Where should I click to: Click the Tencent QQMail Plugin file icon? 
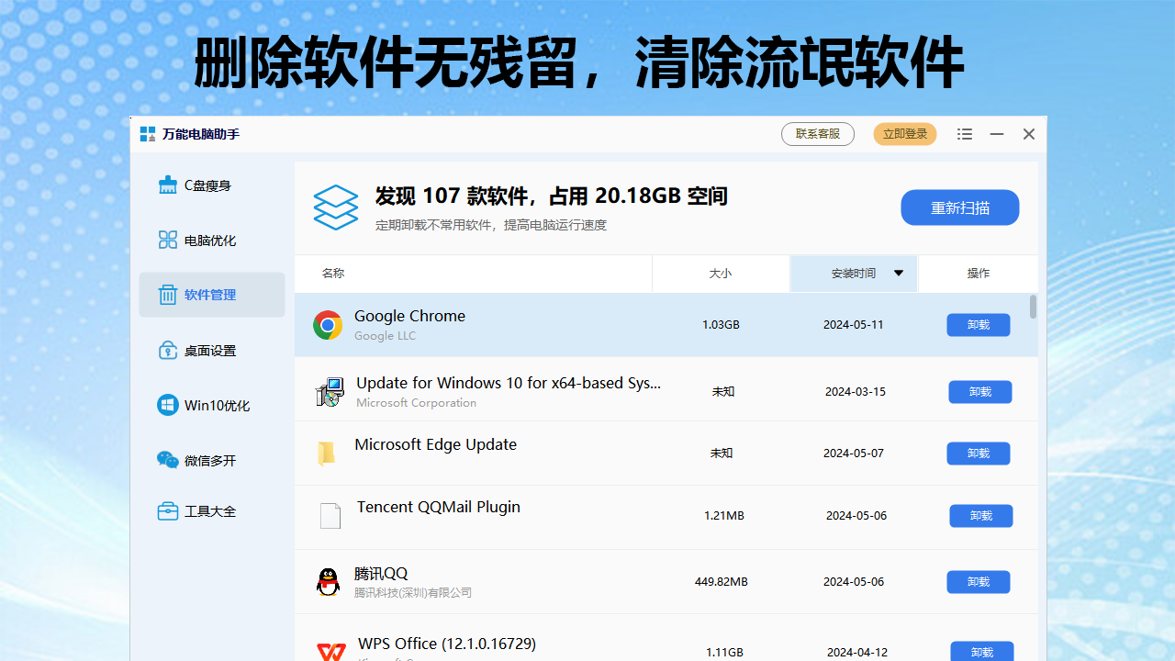coord(330,516)
